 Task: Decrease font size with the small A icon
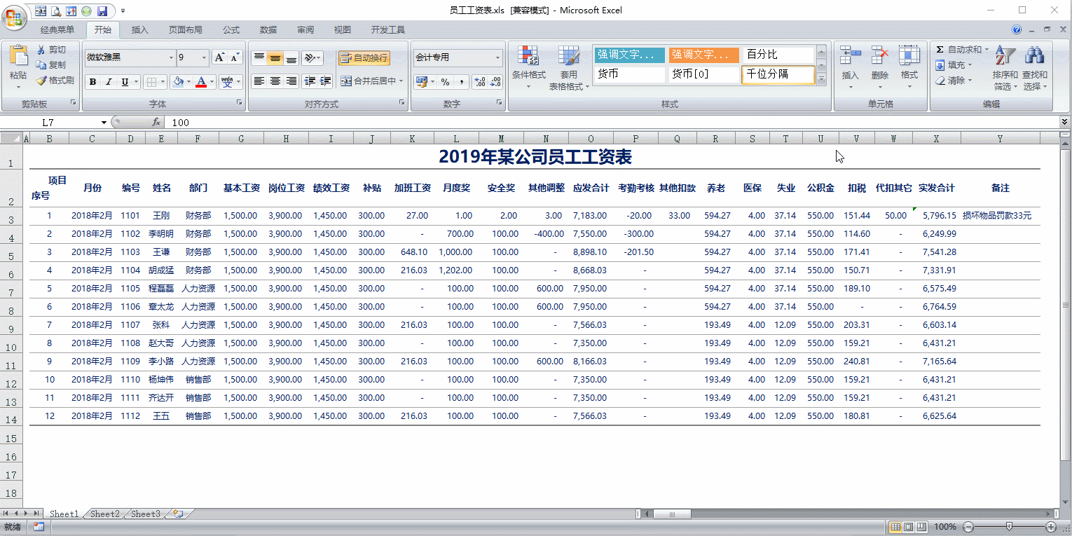pyautogui.click(x=235, y=57)
